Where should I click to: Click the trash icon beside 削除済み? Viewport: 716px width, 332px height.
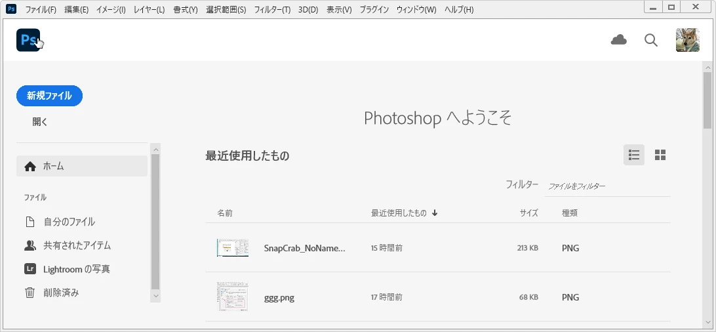click(x=30, y=293)
